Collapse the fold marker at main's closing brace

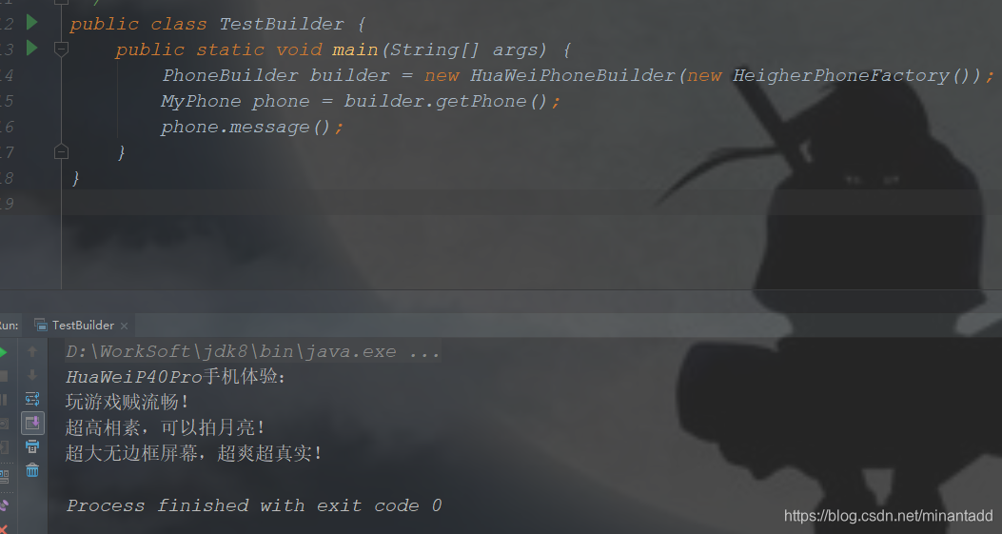[61, 151]
